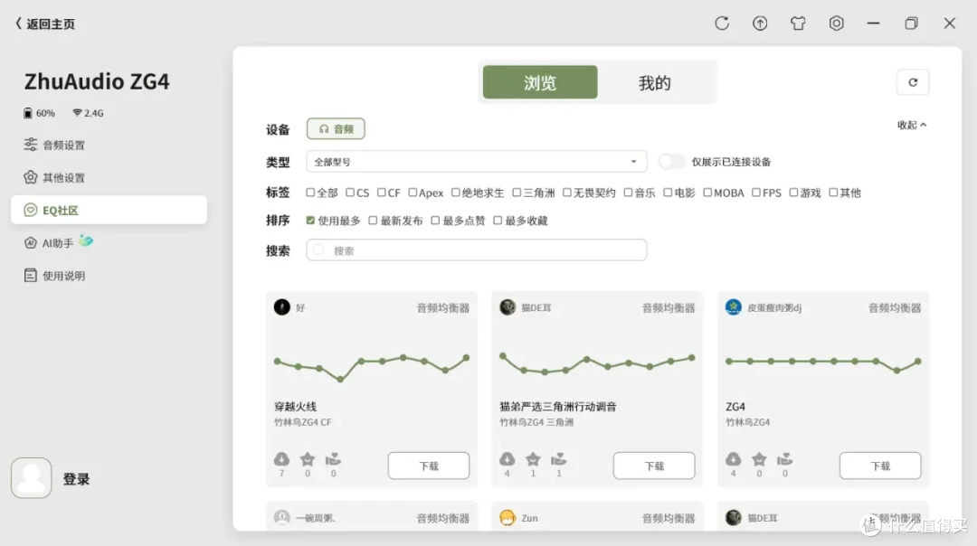Toggle 仅展示已连接设备 switch
Image resolution: width=977 pixels, height=546 pixels.
671,162
